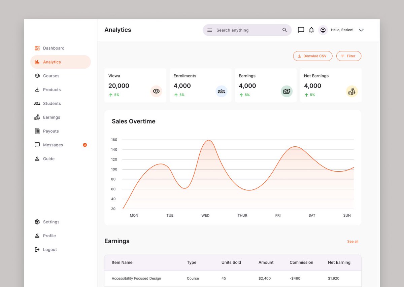Click the money bag icon on the Net Earnings card

point(352,91)
